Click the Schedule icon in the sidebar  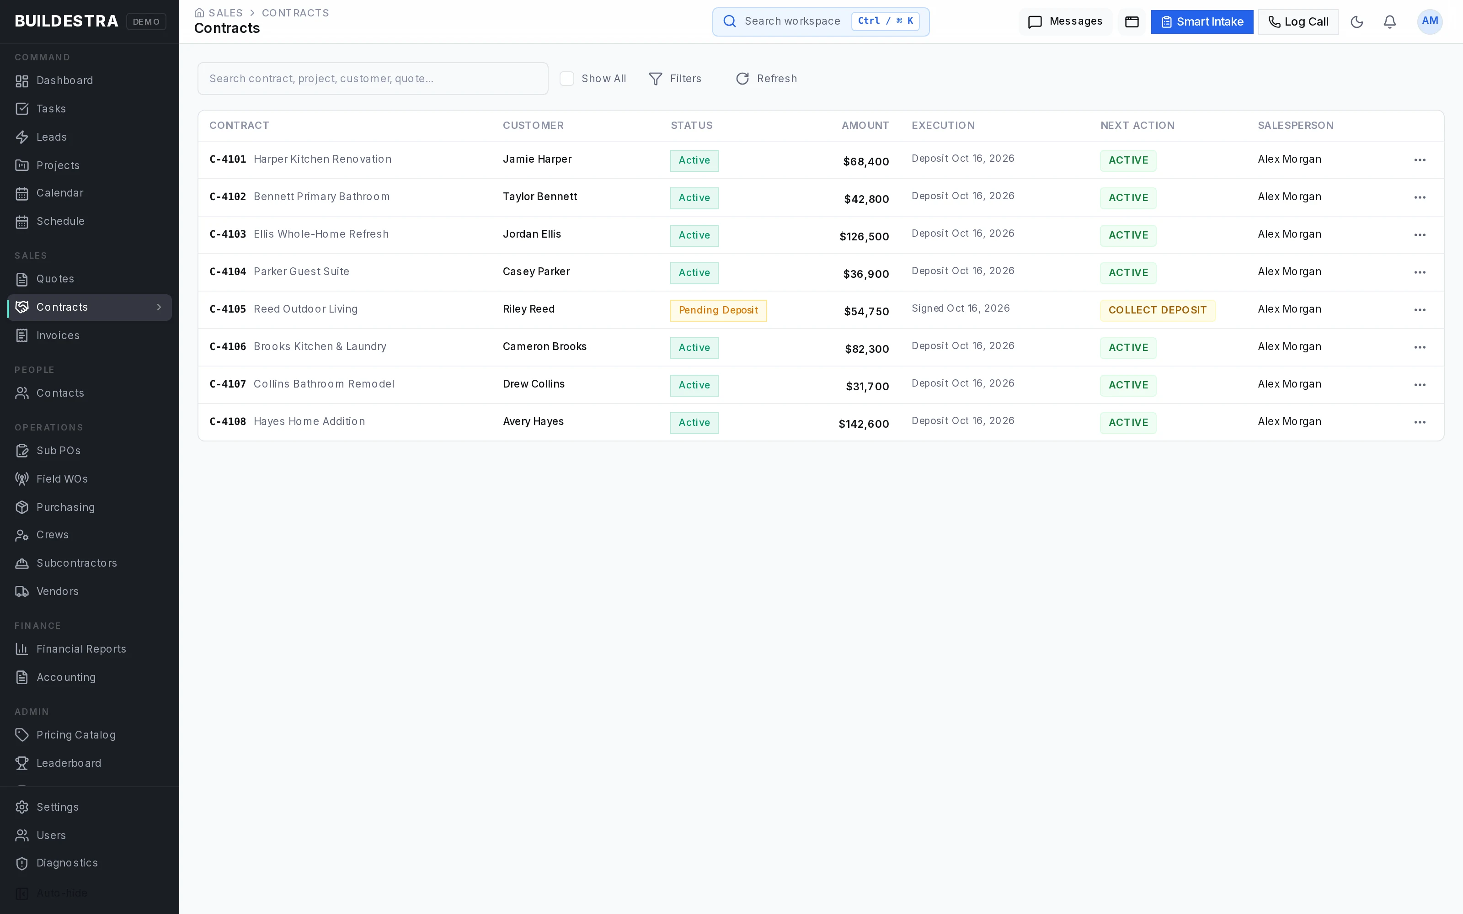(x=22, y=222)
